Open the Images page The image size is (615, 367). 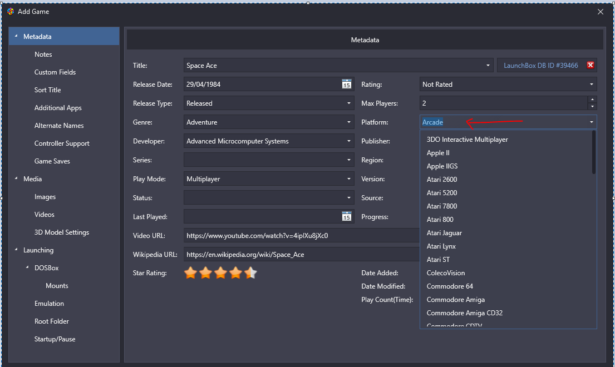pyautogui.click(x=45, y=197)
